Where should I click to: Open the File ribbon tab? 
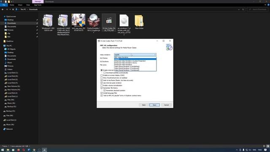[4, 5]
